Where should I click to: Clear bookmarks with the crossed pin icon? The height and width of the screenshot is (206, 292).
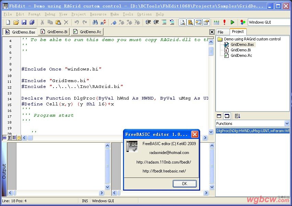click(x=137, y=22)
